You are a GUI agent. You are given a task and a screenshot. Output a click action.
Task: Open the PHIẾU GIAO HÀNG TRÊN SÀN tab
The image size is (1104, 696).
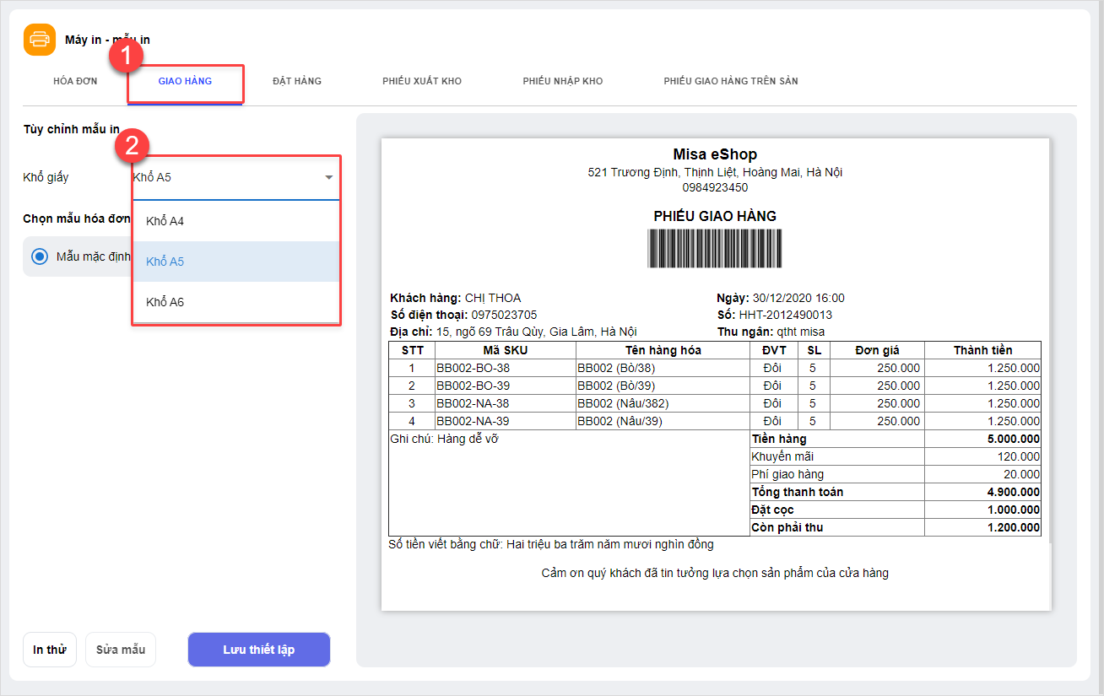(730, 82)
